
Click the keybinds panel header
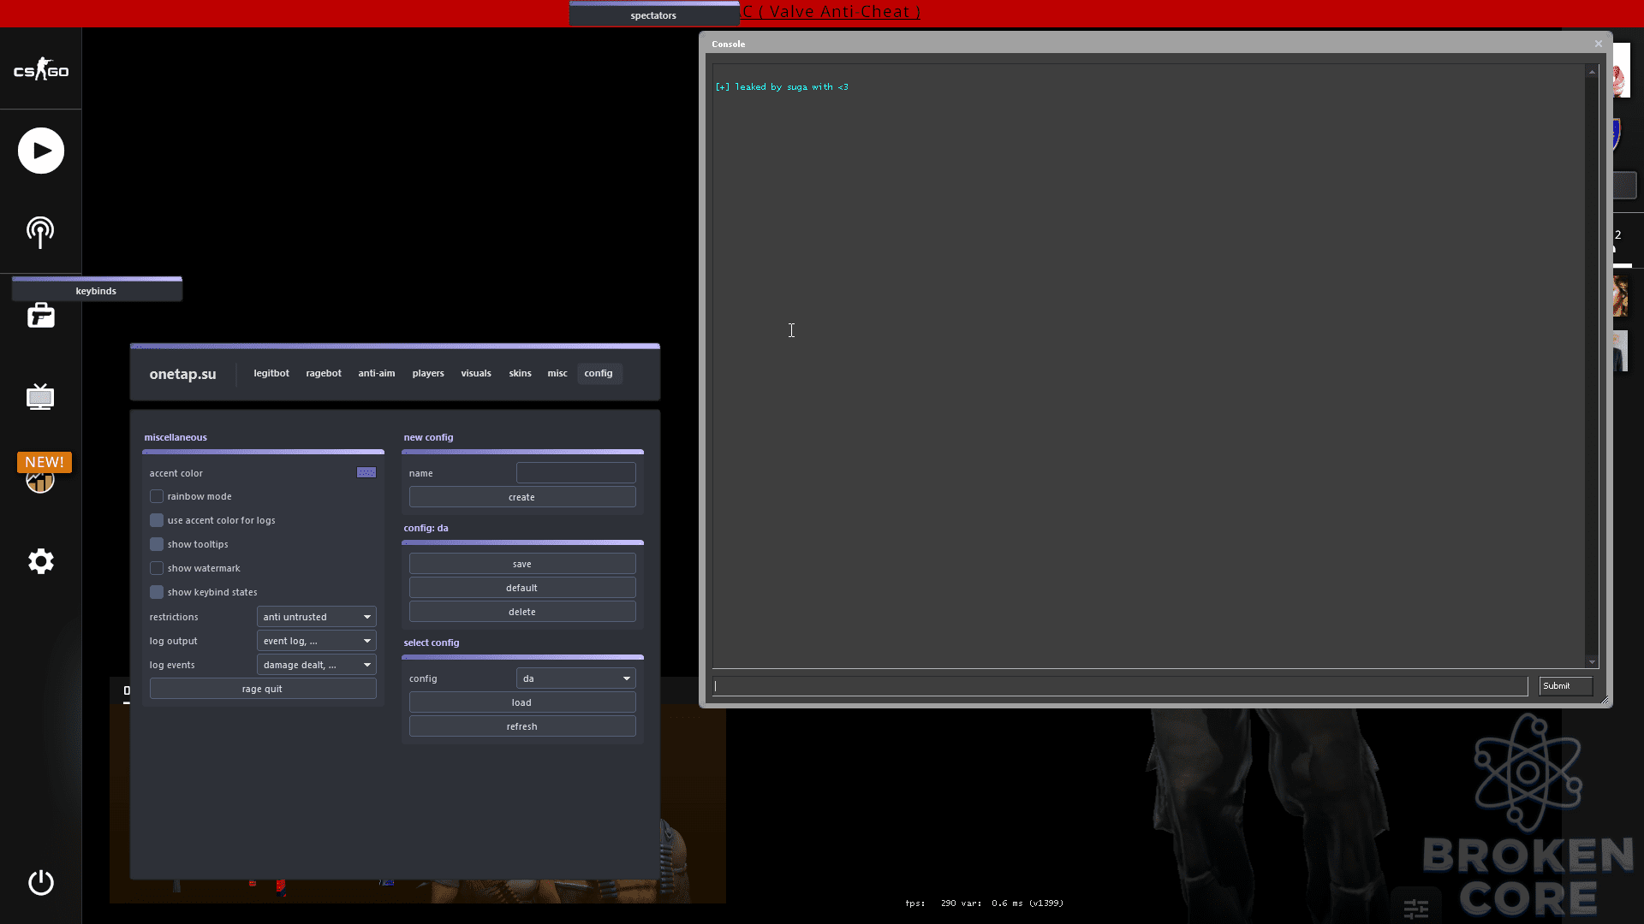tap(97, 289)
